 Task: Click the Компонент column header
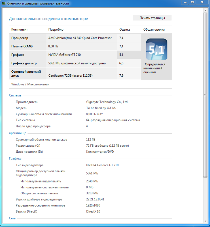[x=20, y=30]
